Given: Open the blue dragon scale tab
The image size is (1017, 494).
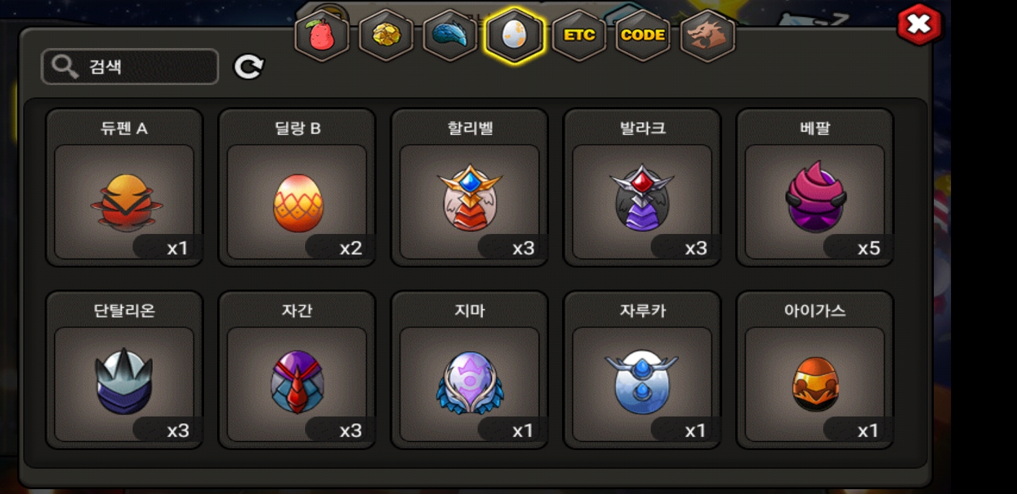Looking at the screenshot, I should 450,36.
